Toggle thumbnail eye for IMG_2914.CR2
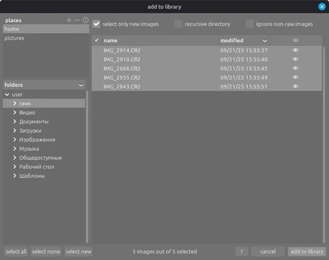Viewport: 329px width, 260px height. 296,50
